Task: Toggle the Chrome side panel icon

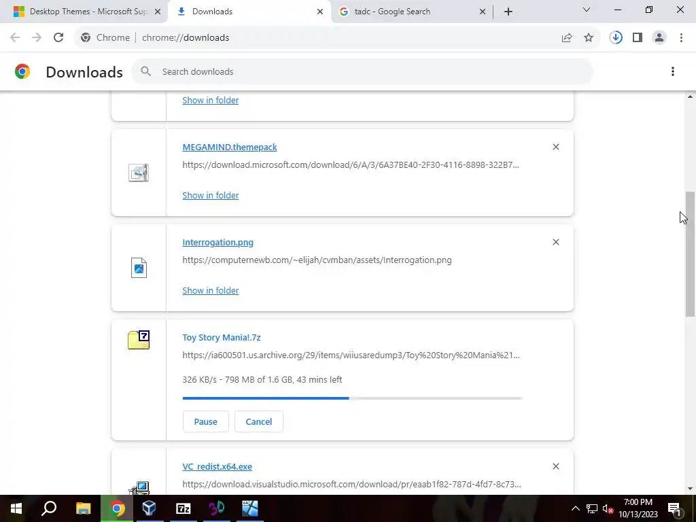Action: tap(638, 38)
